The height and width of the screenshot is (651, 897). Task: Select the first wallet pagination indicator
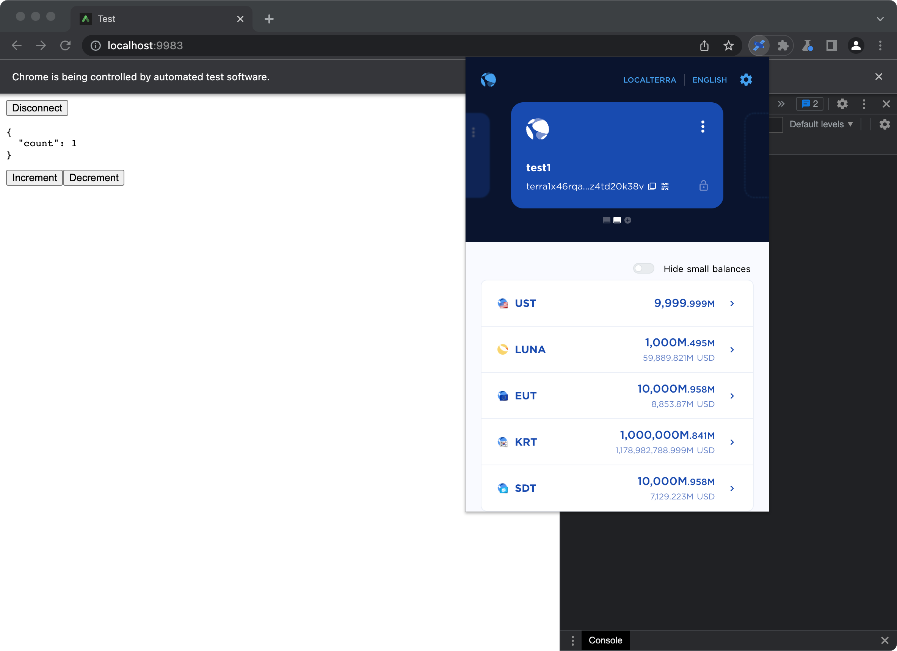click(606, 220)
